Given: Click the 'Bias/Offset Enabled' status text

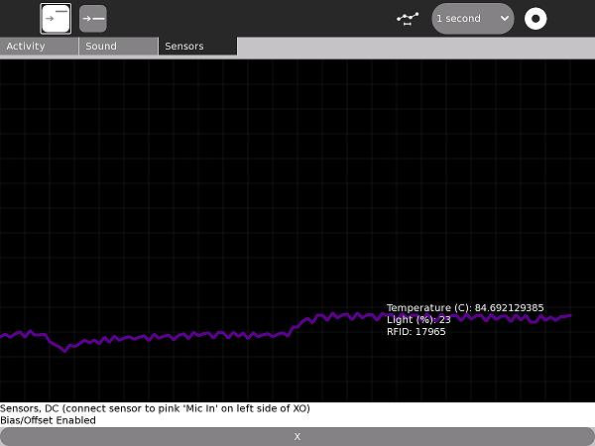Looking at the screenshot, I should point(48,420).
